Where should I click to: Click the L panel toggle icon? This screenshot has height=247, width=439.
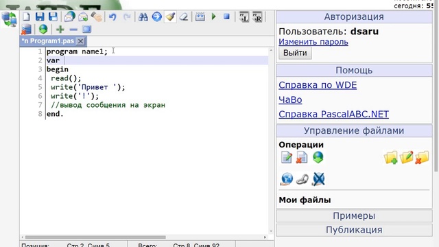point(244,16)
